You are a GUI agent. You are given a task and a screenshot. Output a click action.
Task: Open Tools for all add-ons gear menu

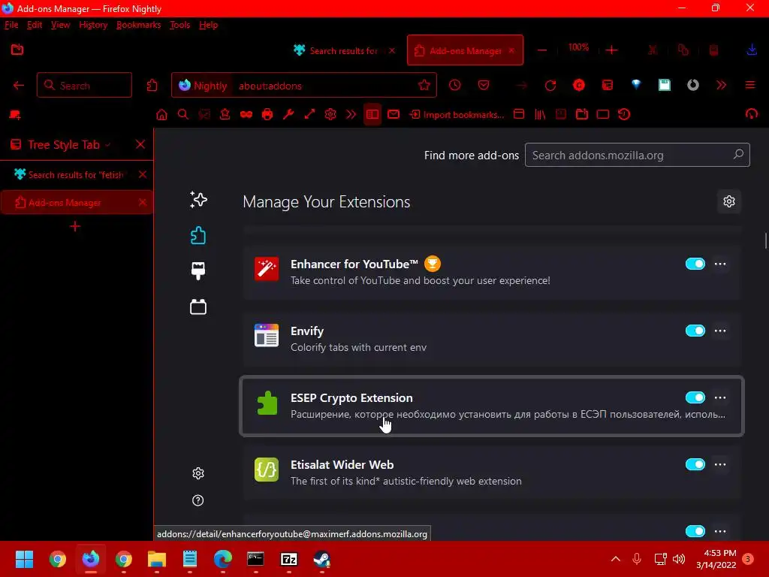click(729, 201)
